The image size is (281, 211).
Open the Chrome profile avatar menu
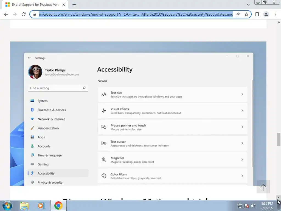[266, 14]
